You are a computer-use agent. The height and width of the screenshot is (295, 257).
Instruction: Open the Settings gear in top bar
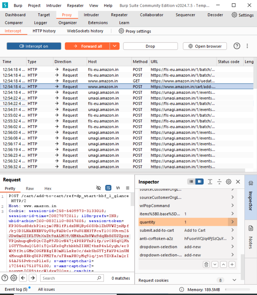tap(242, 15)
